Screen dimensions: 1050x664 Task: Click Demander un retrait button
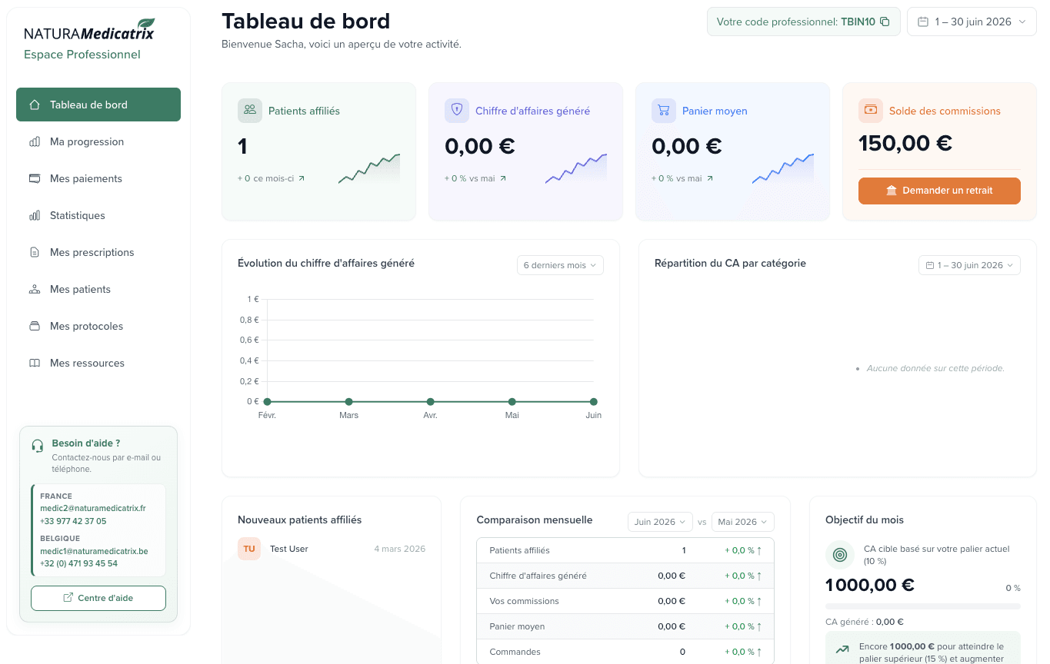tap(939, 191)
